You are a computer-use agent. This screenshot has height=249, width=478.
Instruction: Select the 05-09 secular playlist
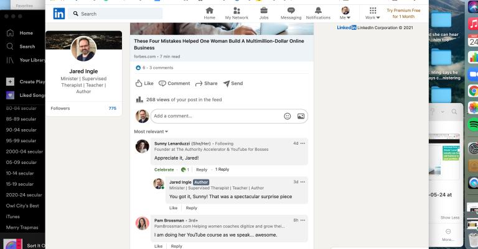[21, 162]
